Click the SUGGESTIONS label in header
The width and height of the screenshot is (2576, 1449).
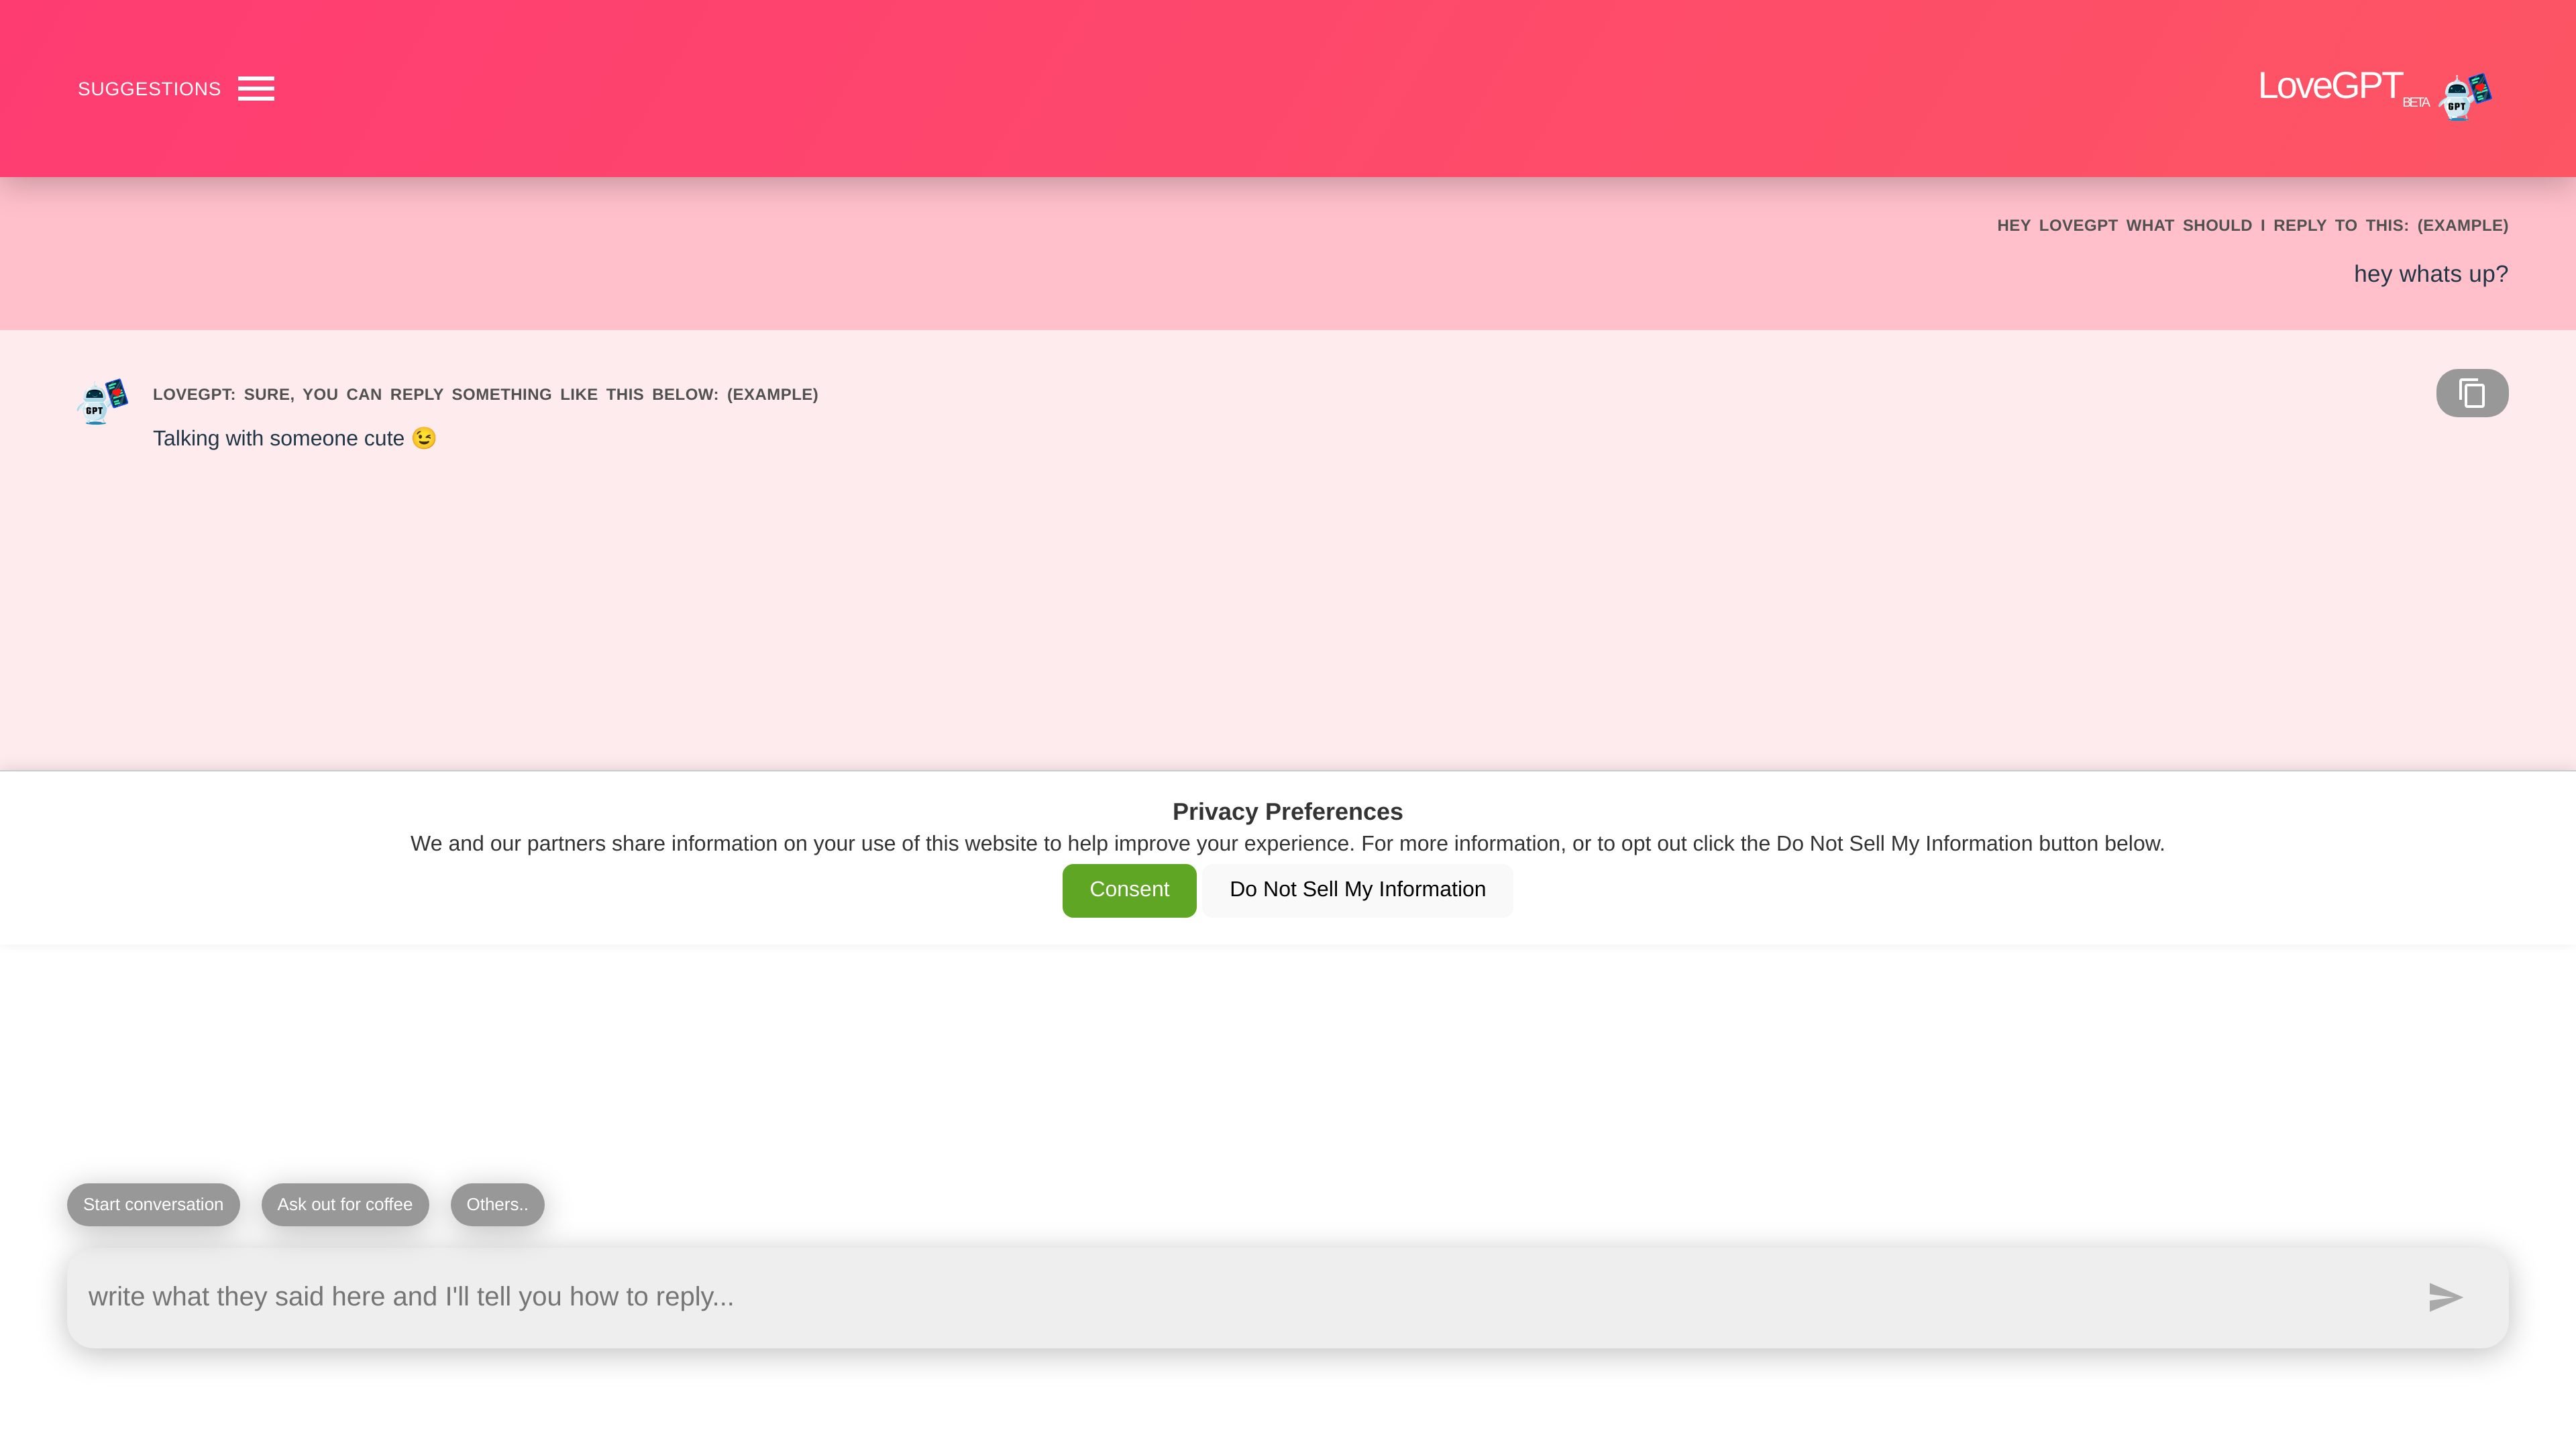(149, 89)
